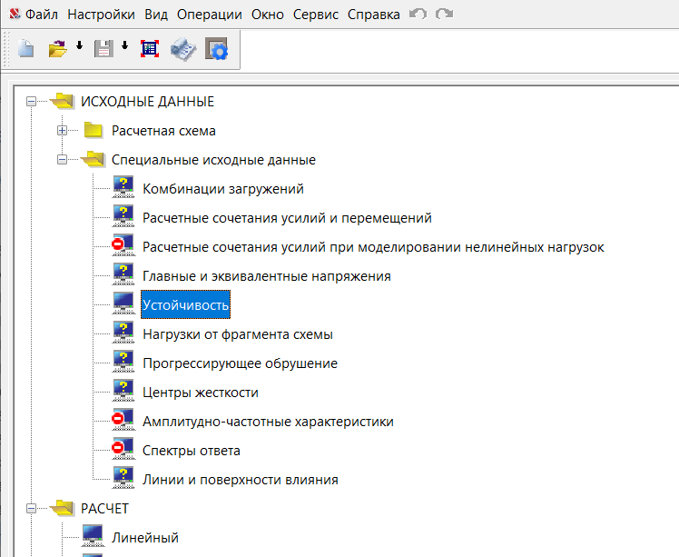Click the Save diskette icon
The image size is (679, 557).
pos(103,48)
